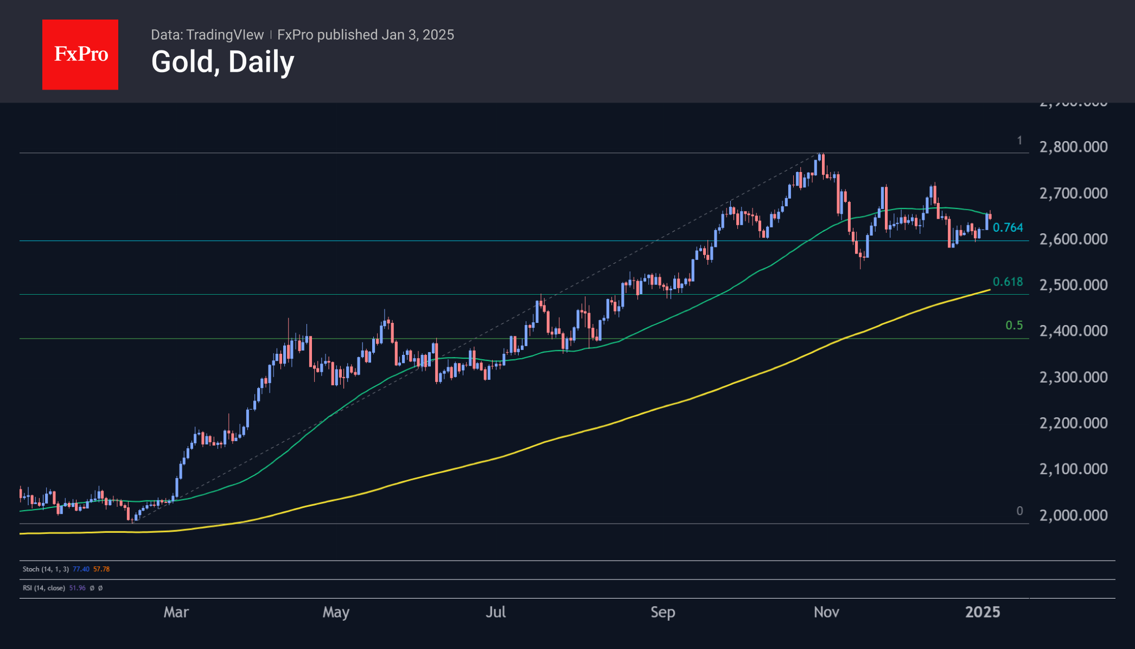Click the orange Stoch value 57.78
This screenshot has height=649, width=1135.
point(101,569)
